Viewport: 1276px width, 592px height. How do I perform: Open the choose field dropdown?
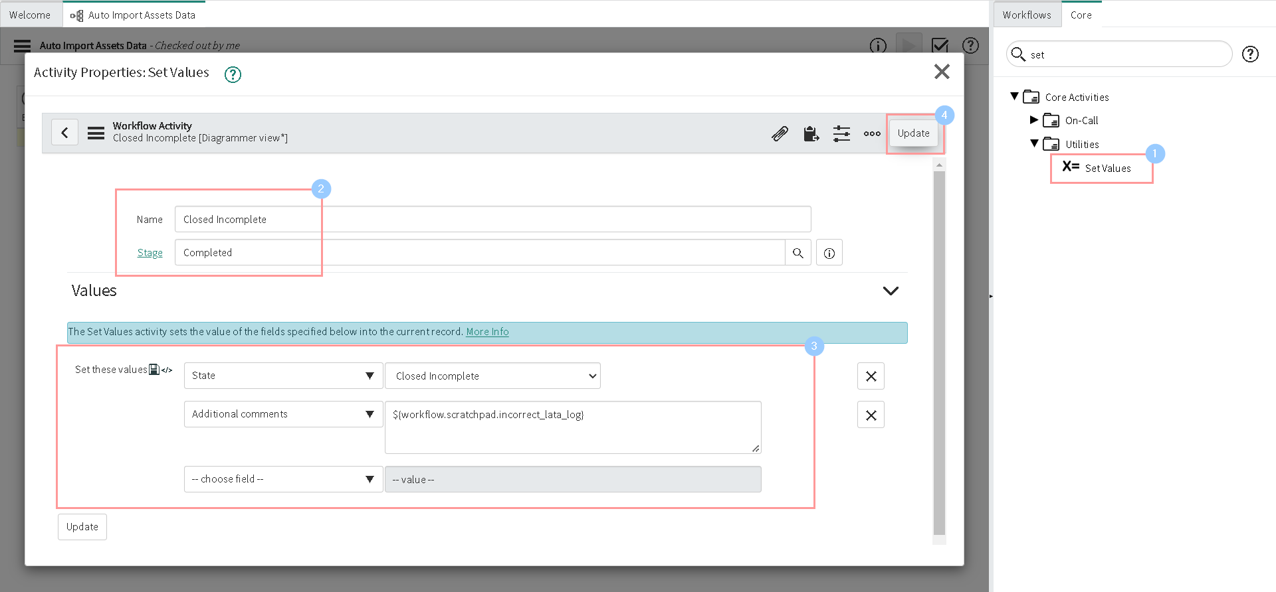(x=283, y=479)
